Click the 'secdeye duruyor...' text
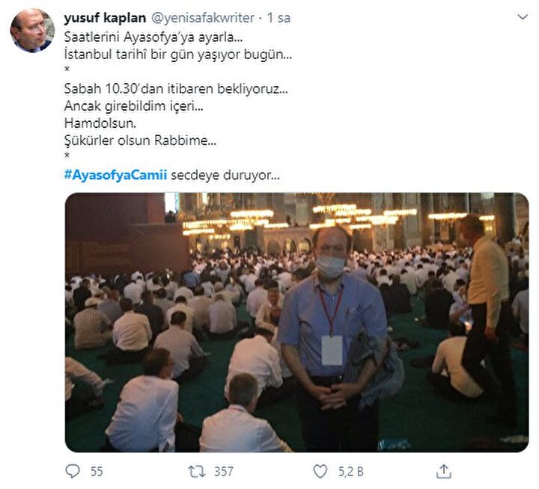 [225, 175]
